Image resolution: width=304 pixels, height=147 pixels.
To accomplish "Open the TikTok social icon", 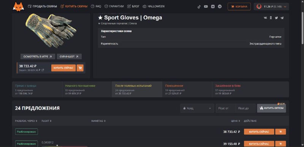I will pyautogui.click(x=199, y=6).
